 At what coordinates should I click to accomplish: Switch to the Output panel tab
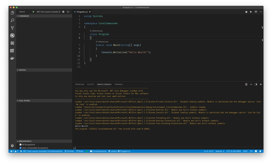90,84
